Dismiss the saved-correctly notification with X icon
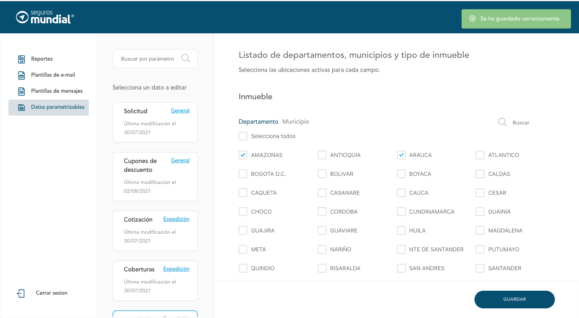This screenshot has width=579, height=318. pyautogui.click(x=472, y=19)
